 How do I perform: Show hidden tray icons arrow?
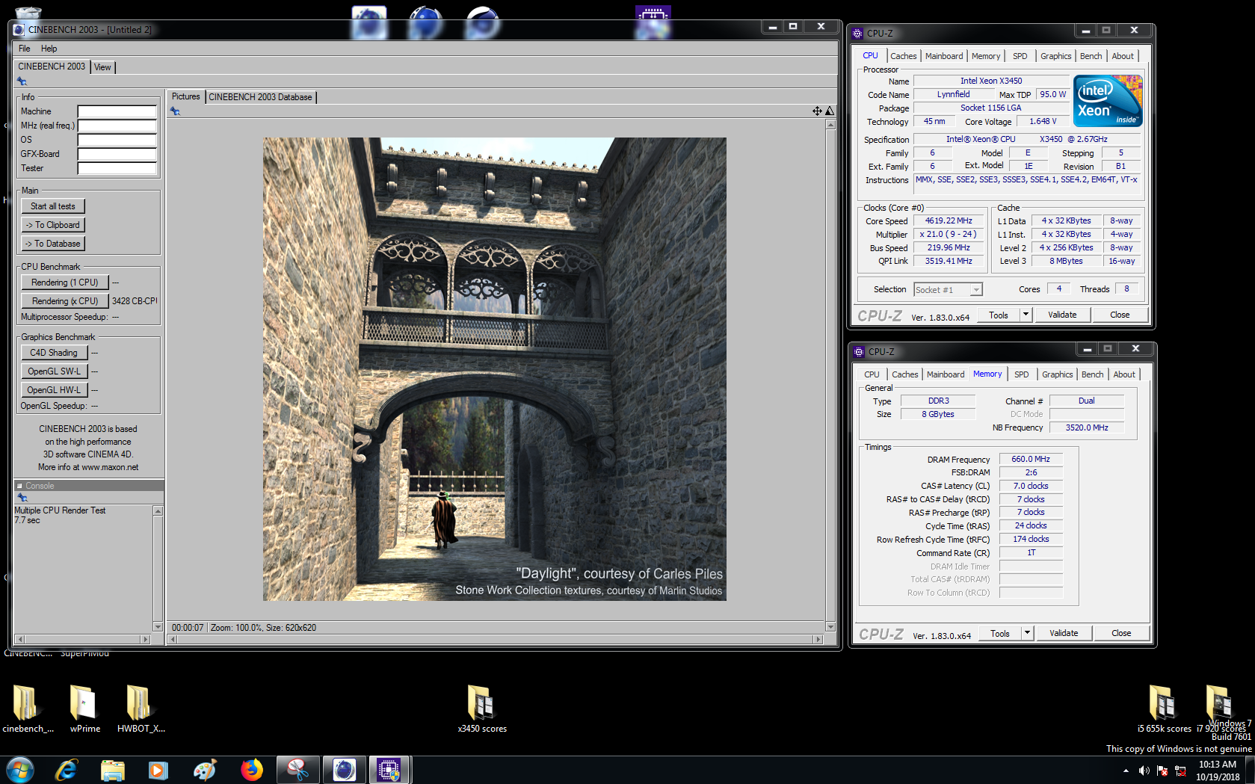(x=1126, y=771)
